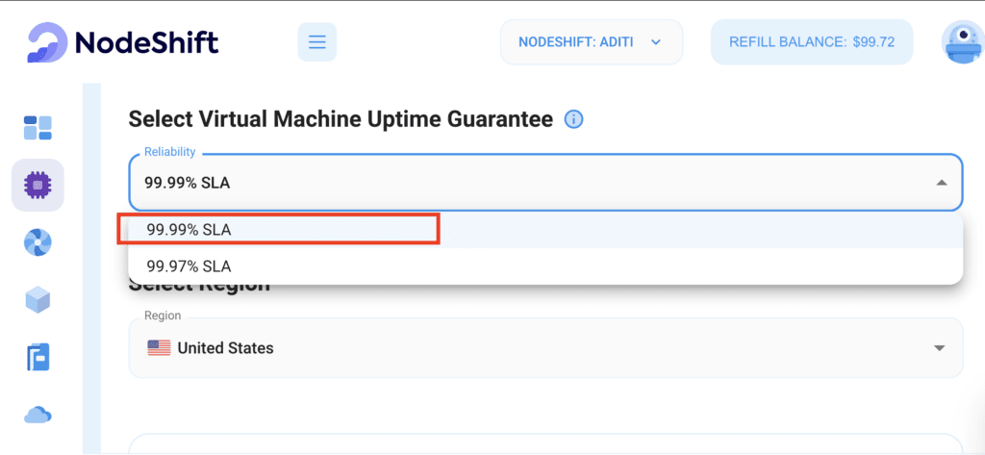Click the Reliability select field
Screen dimensions: 985x455
[x=545, y=182]
